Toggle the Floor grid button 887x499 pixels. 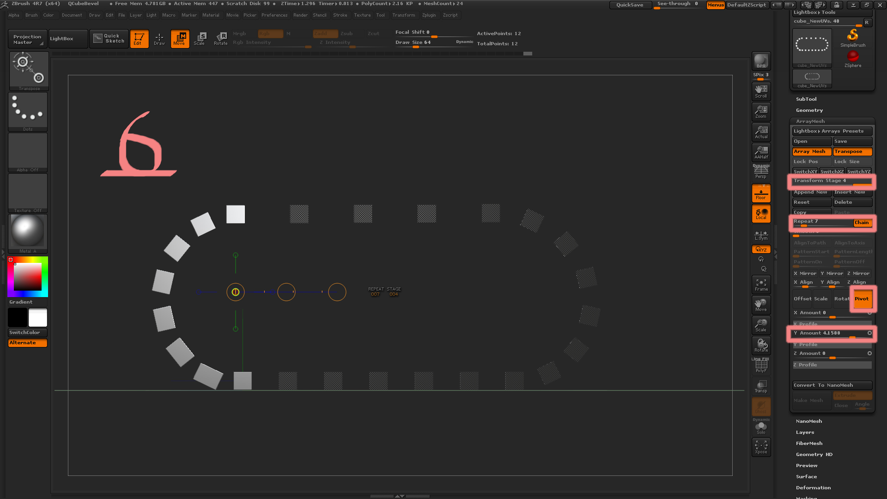tap(761, 193)
